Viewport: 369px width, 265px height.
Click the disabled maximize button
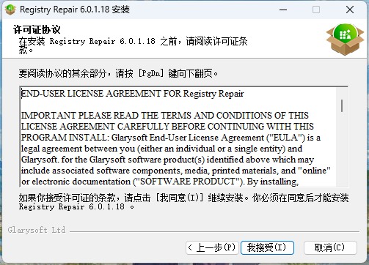pos(316,10)
